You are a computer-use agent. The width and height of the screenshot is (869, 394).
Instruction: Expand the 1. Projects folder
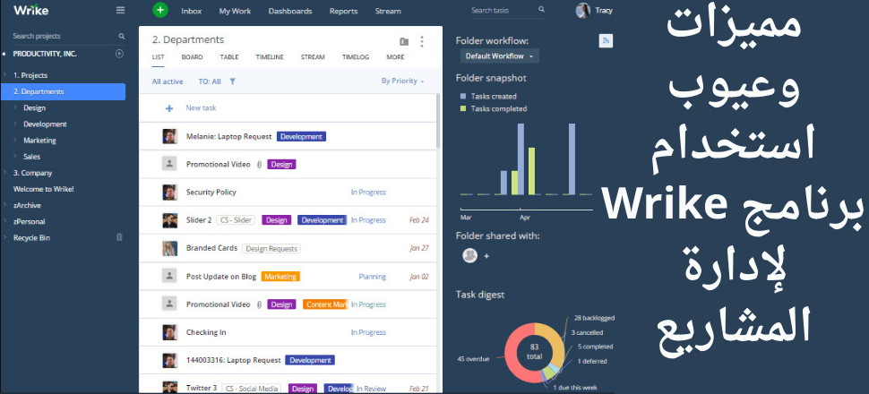tap(4, 75)
